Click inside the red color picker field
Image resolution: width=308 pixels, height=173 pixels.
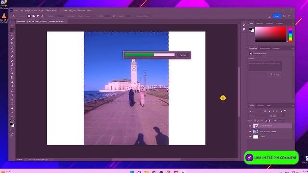(270, 34)
